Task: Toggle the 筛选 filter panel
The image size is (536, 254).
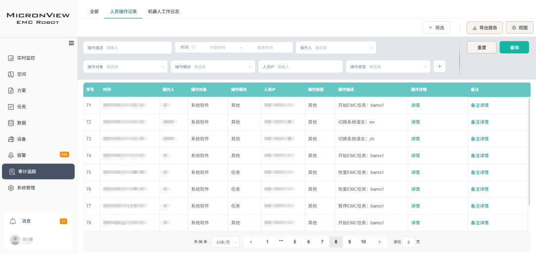Action: pos(436,28)
